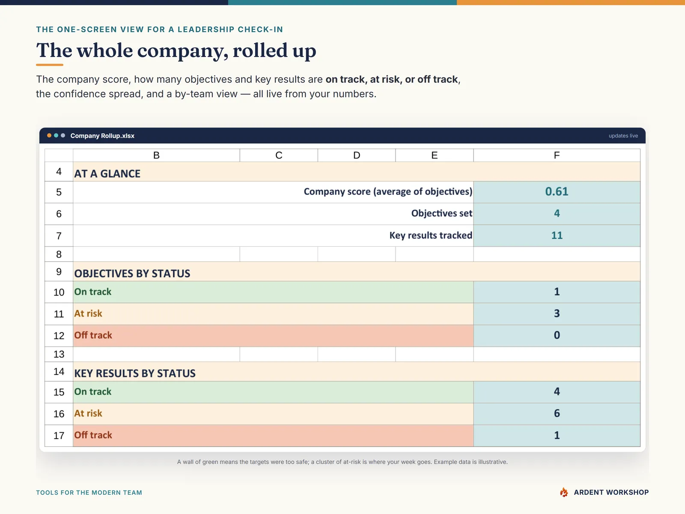Viewport: 685px width, 514px height.
Task: Click 'On track' under Objectives by Status
Action: coord(93,292)
